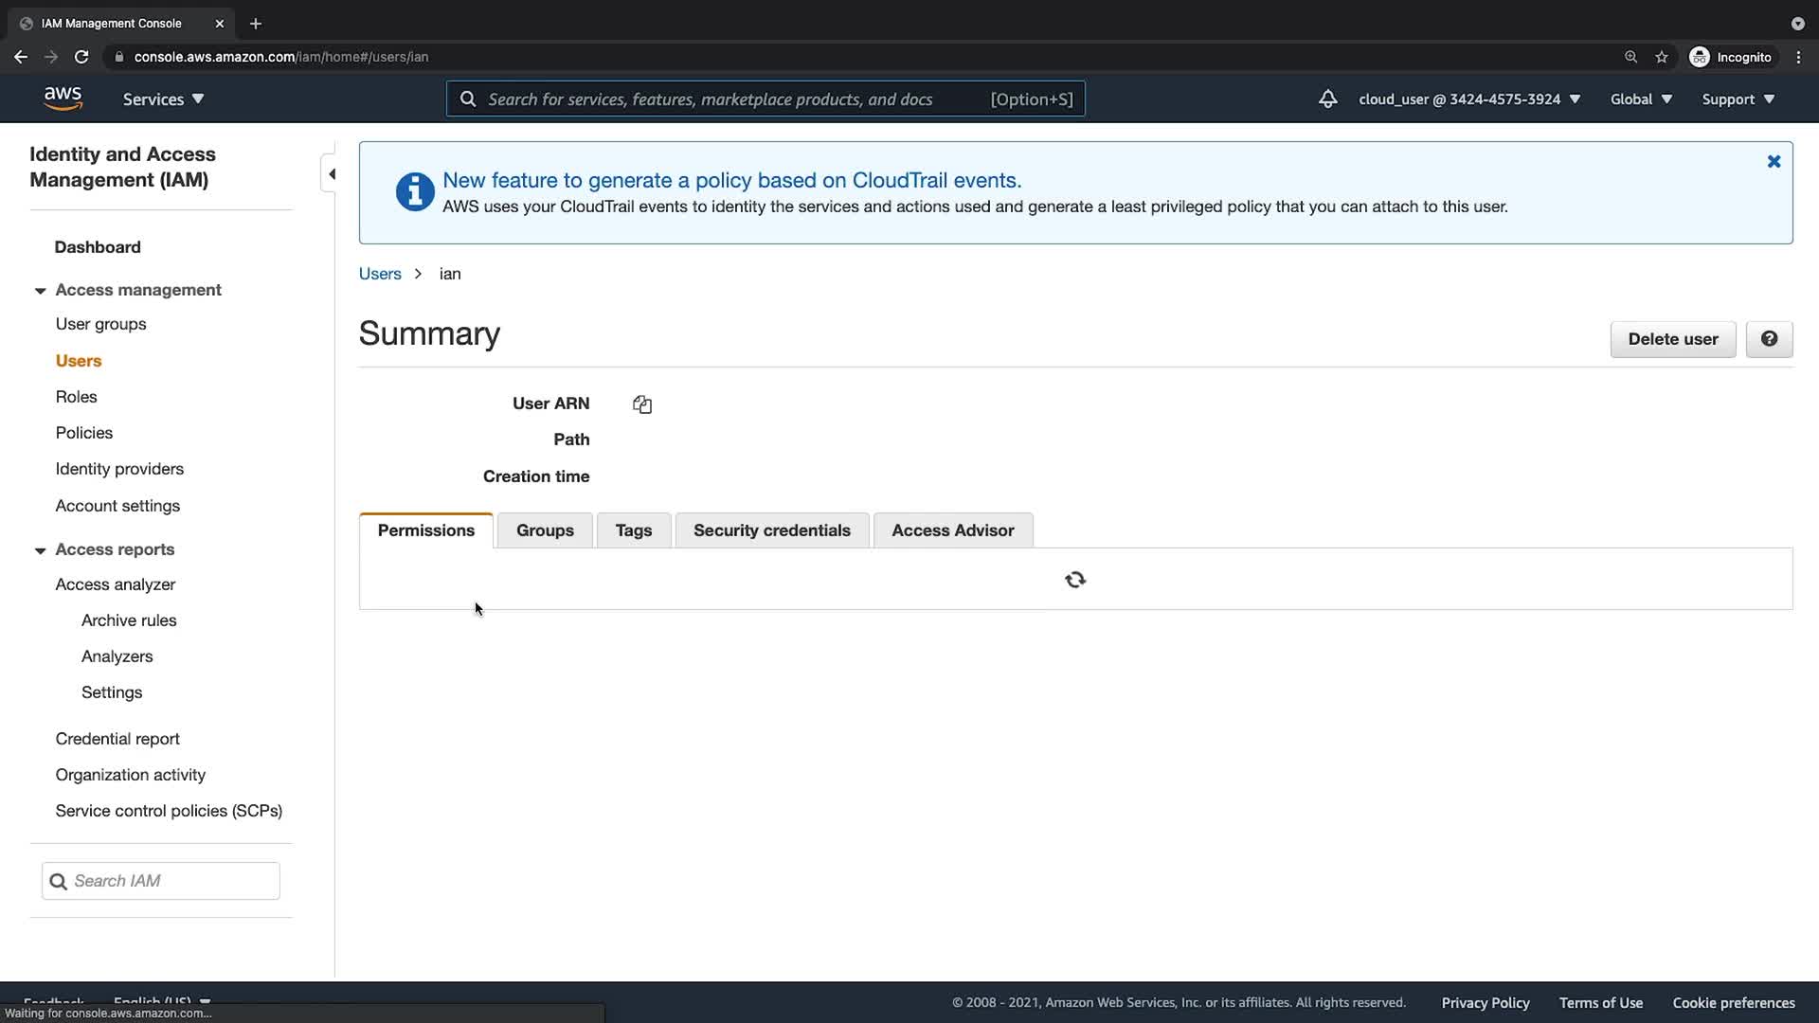1819x1023 pixels.
Task: Collapse the IAM side navigation panel
Action: click(x=331, y=174)
